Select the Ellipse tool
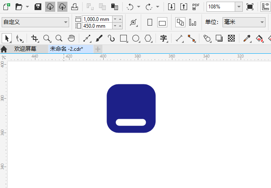 pyautogui.click(x=136, y=38)
